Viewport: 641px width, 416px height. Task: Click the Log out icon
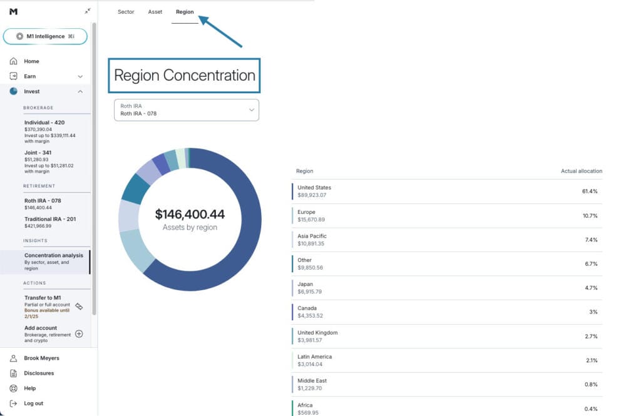click(14, 403)
